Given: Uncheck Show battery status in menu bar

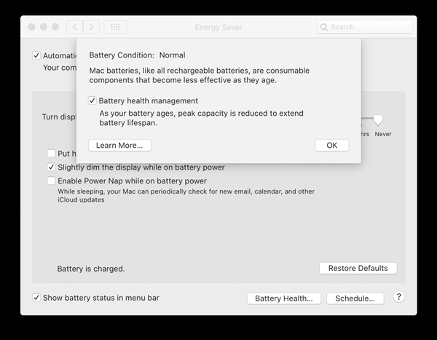Looking at the screenshot, I should tap(36, 298).
